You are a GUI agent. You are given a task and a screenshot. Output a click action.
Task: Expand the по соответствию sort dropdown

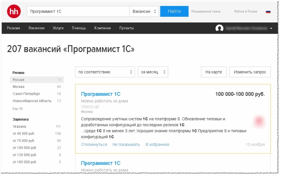coord(105,72)
